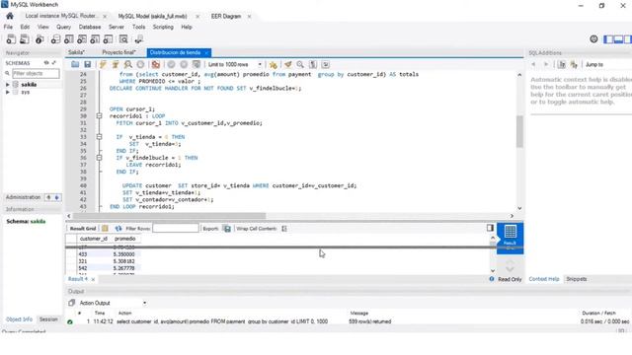This screenshot has height=355, width=632.
Task: Select the Result Grid panel button
Action: click(510, 238)
